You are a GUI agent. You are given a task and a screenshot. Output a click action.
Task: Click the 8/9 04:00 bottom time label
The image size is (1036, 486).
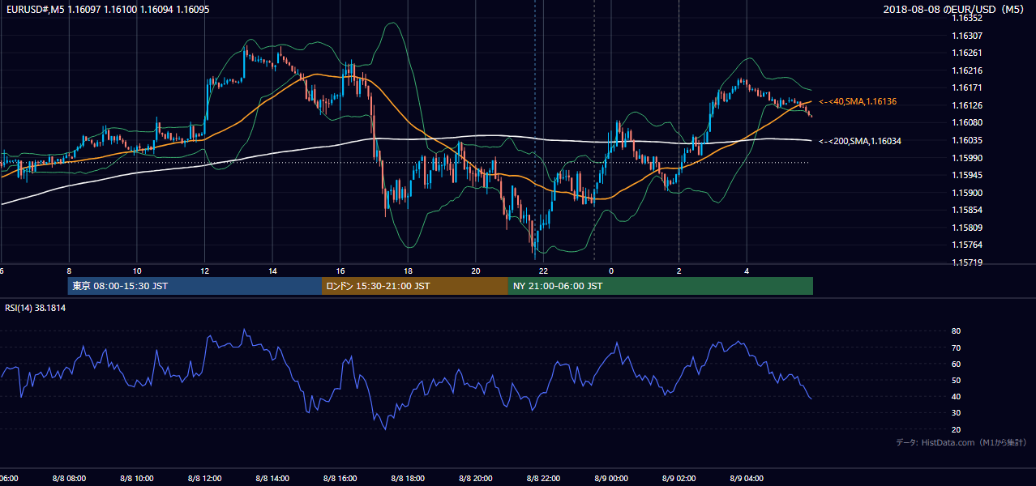coord(747,478)
